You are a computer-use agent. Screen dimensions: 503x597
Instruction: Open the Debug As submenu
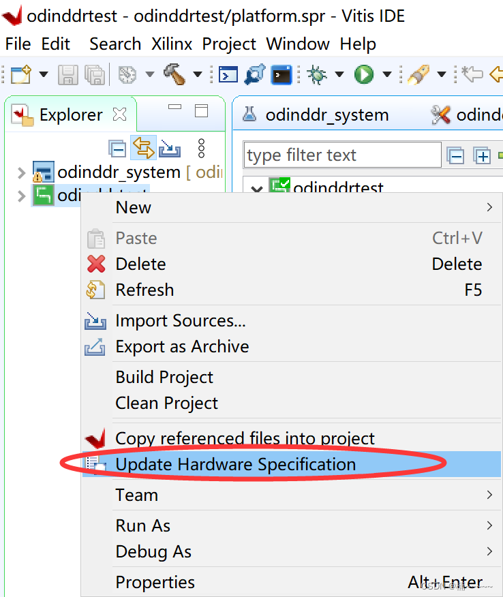(x=291, y=551)
